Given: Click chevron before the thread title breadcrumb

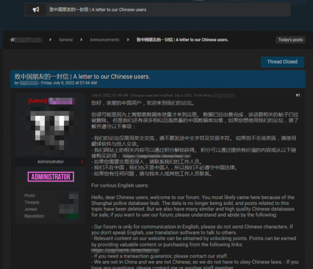Looking at the screenshot, I should [x=128, y=40].
